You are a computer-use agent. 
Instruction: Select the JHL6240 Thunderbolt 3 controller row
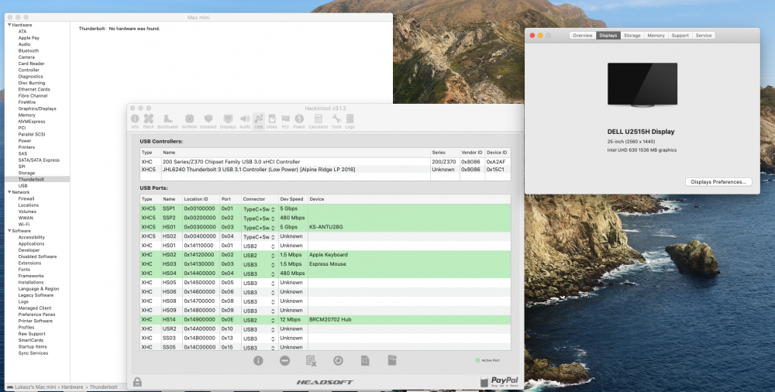325,170
